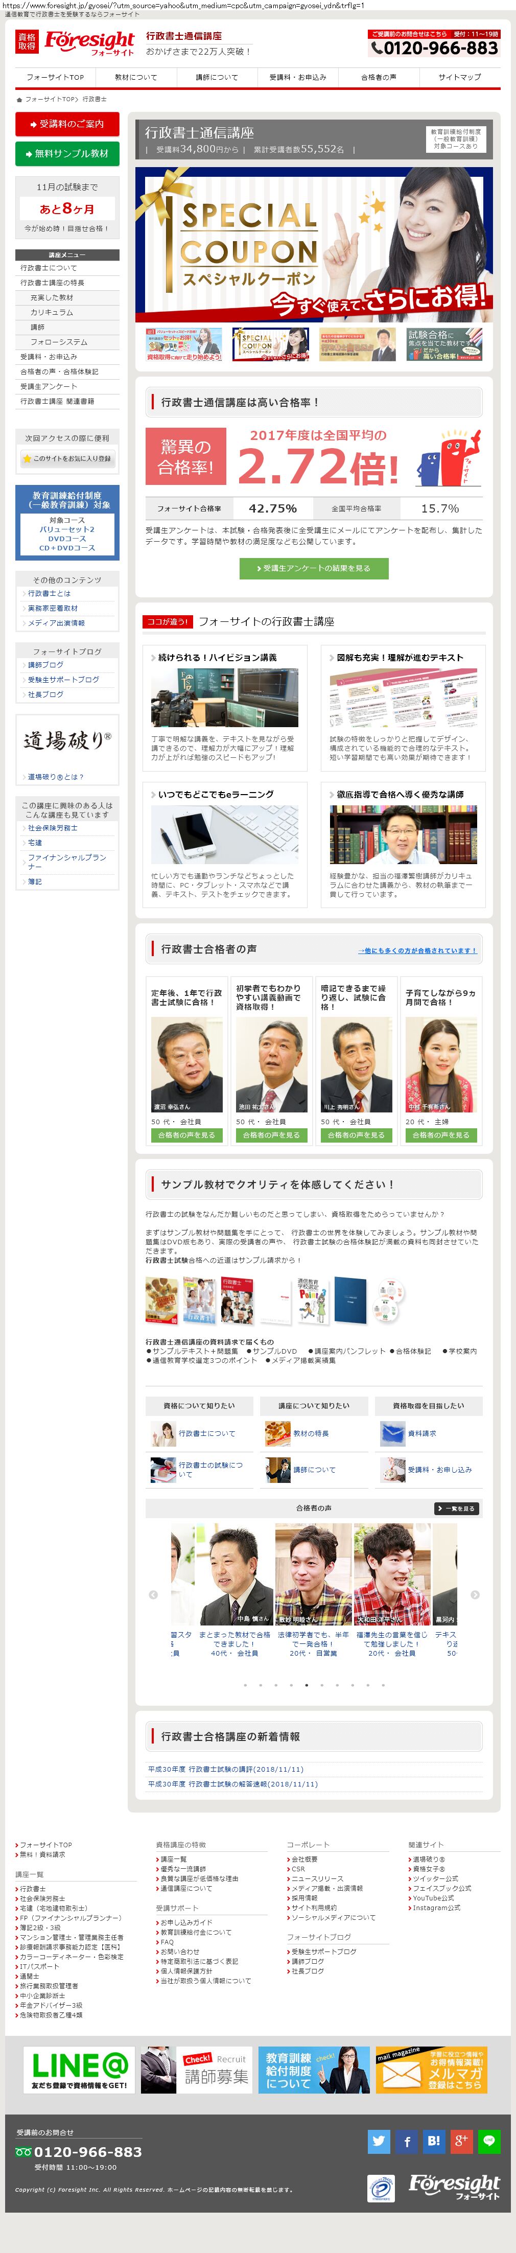
Task: Open the 教育訓練給付制度について banner
Action: pos(314,2070)
